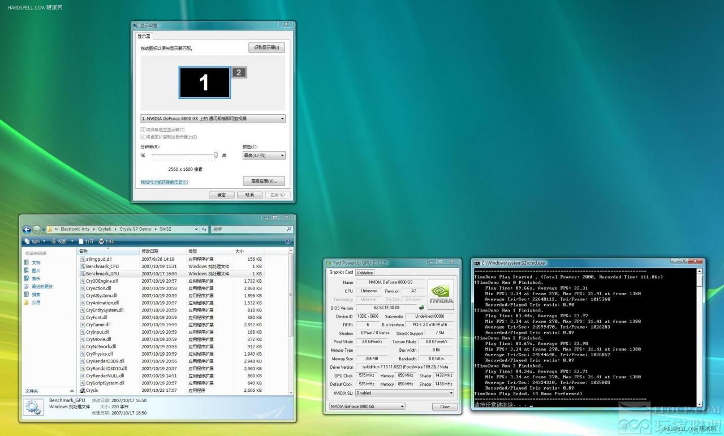
Task: Click the Explorer forward arrow button
Action: [37, 229]
